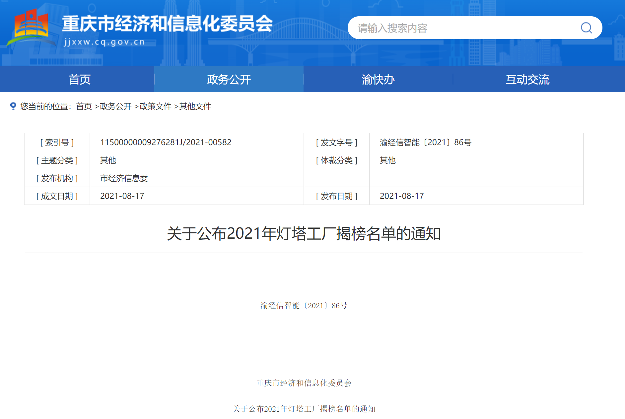Click the 市经济信息委 value cell
Screen dimensions: 625x419
[197, 178]
